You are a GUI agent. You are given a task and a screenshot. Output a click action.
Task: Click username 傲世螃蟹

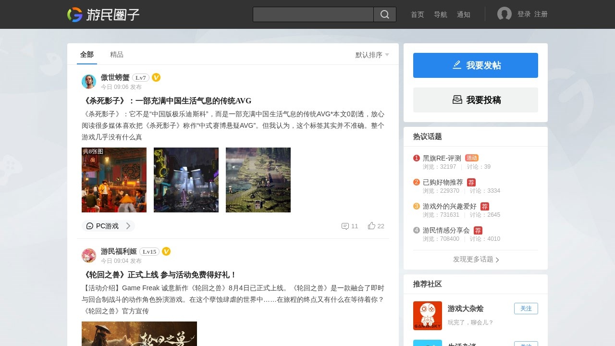coord(115,77)
